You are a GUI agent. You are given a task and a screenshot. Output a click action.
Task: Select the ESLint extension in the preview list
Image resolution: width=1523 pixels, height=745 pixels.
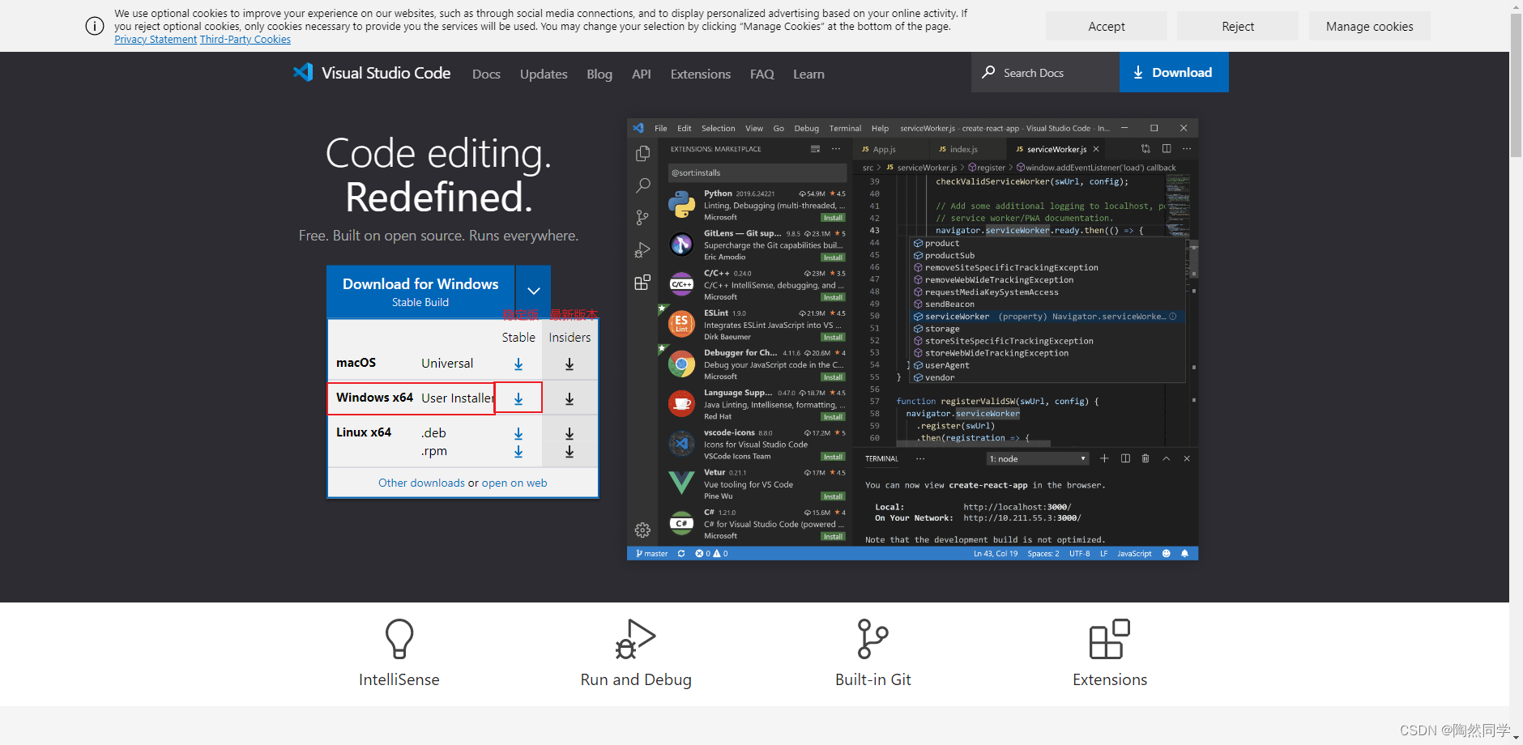pyautogui.click(x=757, y=325)
